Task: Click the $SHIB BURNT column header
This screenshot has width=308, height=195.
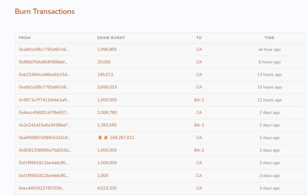Action: [111, 38]
